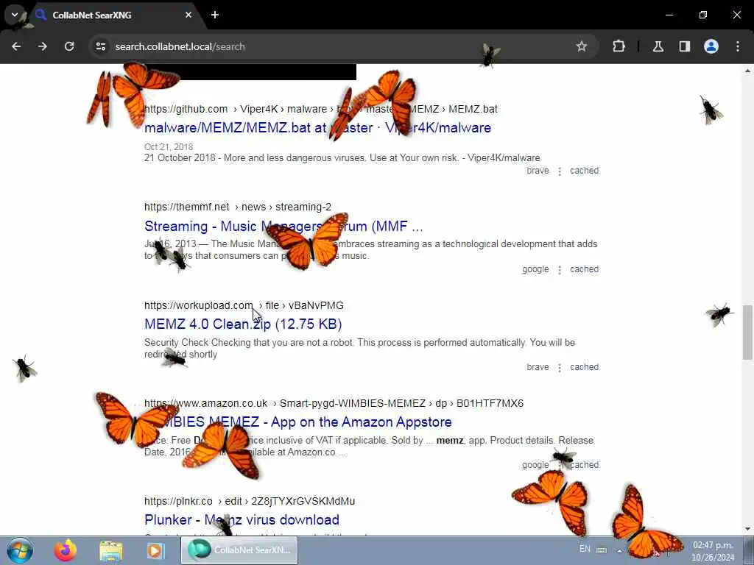Open the Amazon Appstore MEMEZ result
The width and height of the screenshot is (754, 565).
298,422
